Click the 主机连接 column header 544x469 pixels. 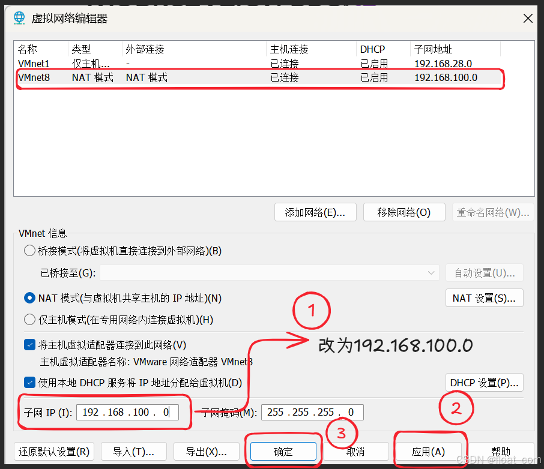[312, 49]
